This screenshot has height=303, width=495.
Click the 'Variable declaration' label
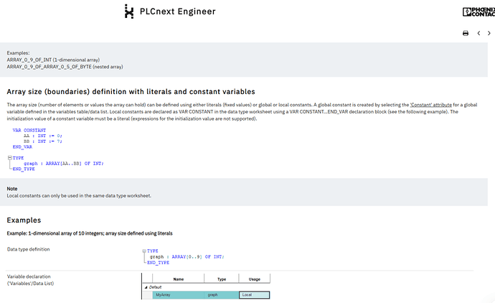point(29,276)
